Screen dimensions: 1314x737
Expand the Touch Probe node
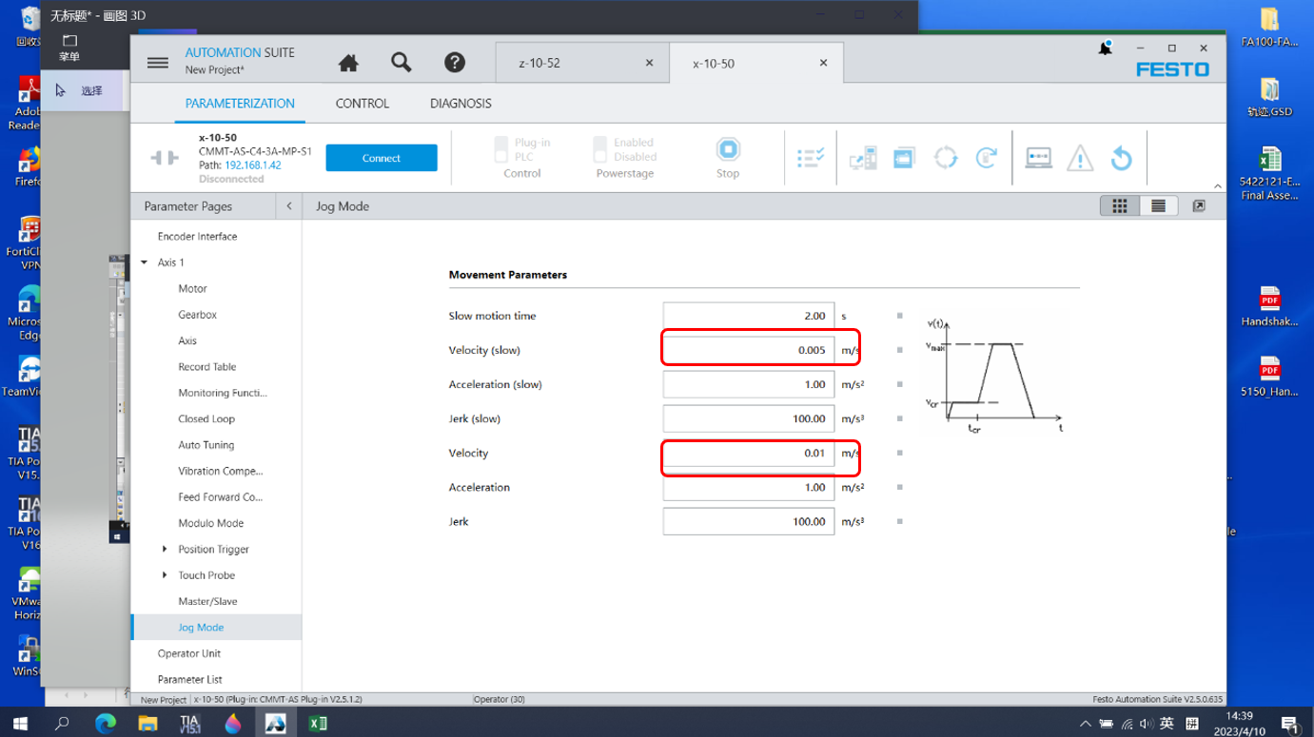(165, 575)
